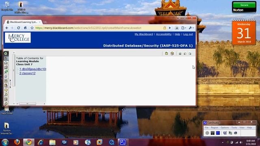Viewport: 260px width, 146px height.
Task: Reload the Blackboard page
Action: click(18, 28)
